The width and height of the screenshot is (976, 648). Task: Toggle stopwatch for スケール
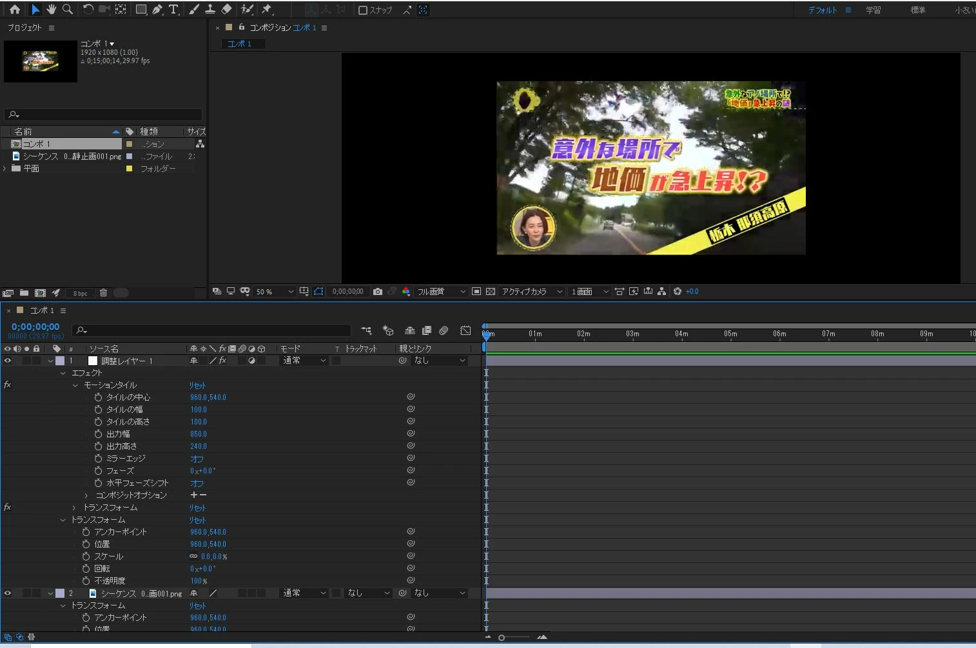pyautogui.click(x=86, y=557)
